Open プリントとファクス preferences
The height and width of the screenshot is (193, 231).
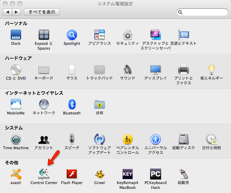pos(183,70)
